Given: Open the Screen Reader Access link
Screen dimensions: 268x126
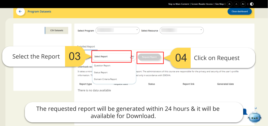Looking at the screenshot, I should 202,4.
